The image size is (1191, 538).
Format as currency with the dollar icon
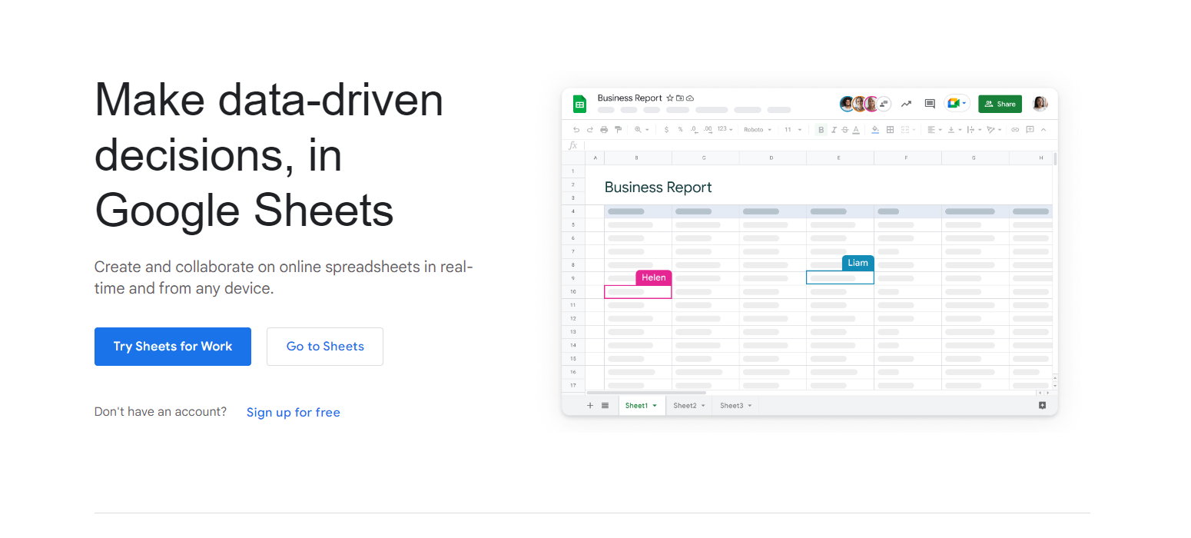(666, 130)
